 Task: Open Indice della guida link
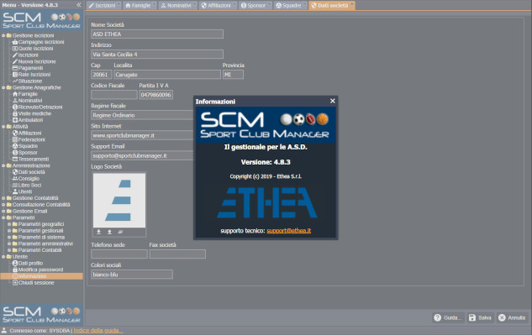pyautogui.click(x=98, y=331)
